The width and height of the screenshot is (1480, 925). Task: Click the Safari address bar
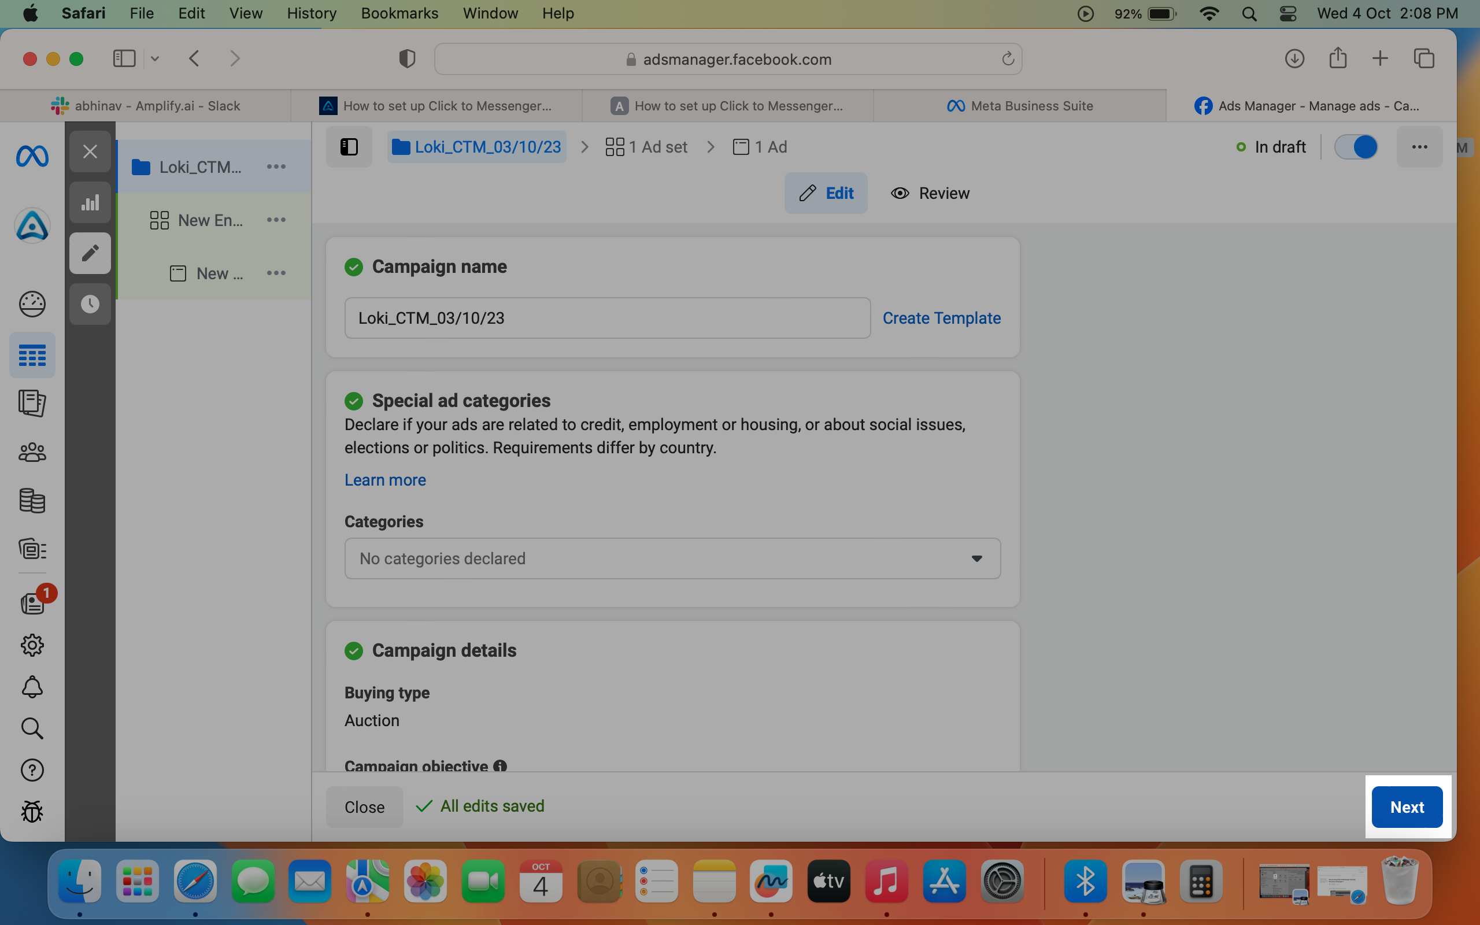click(728, 59)
